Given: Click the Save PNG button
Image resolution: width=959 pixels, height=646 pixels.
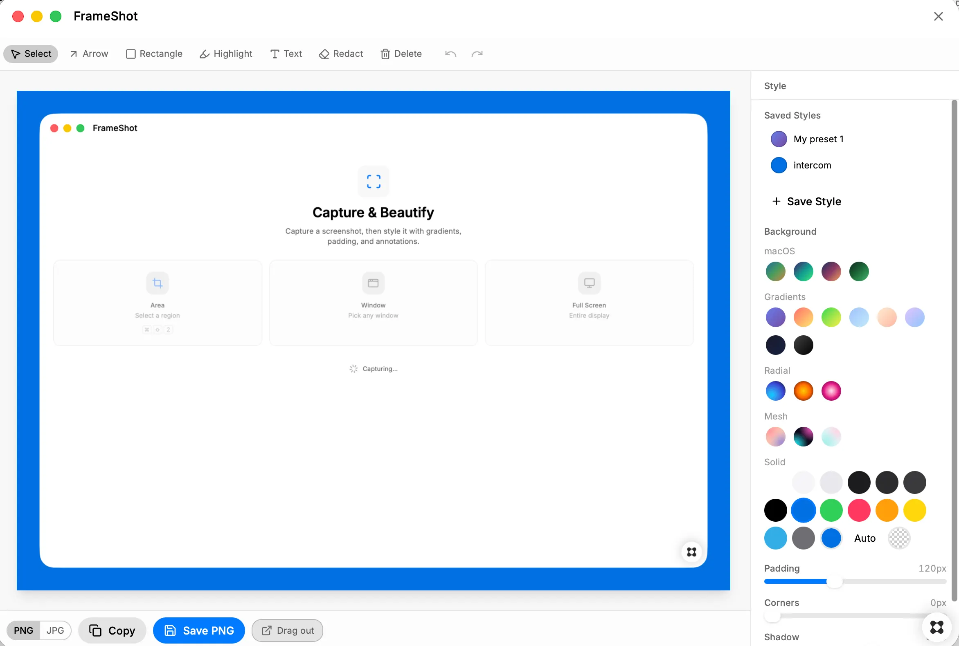Looking at the screenshot, I should pos(199,630).
